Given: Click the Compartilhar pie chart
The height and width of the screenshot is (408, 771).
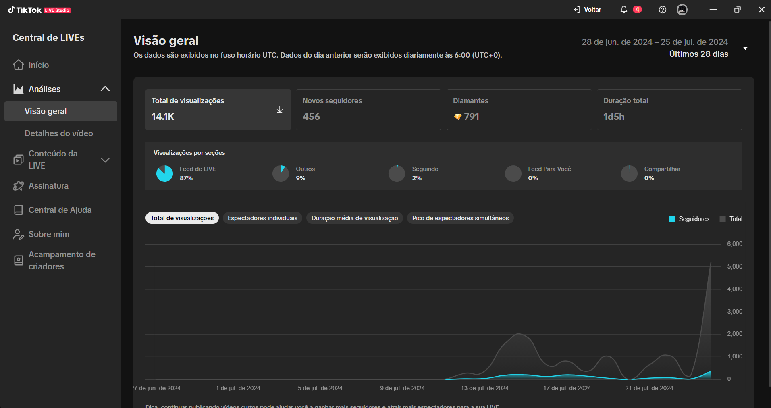Looking at the screenshot, I should pyautogui.click(x=629, y=173).
